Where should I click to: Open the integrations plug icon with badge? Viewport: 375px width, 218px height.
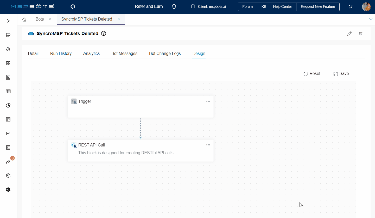tap(8, 162)
